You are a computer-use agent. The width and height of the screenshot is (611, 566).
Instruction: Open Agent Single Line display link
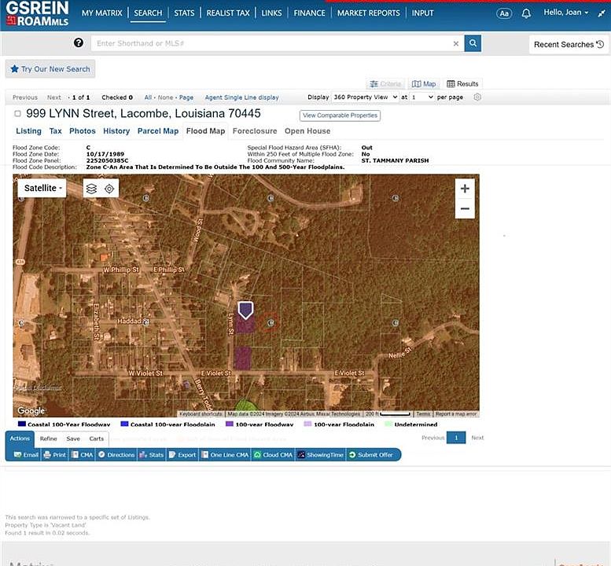[x=242, y=97]
